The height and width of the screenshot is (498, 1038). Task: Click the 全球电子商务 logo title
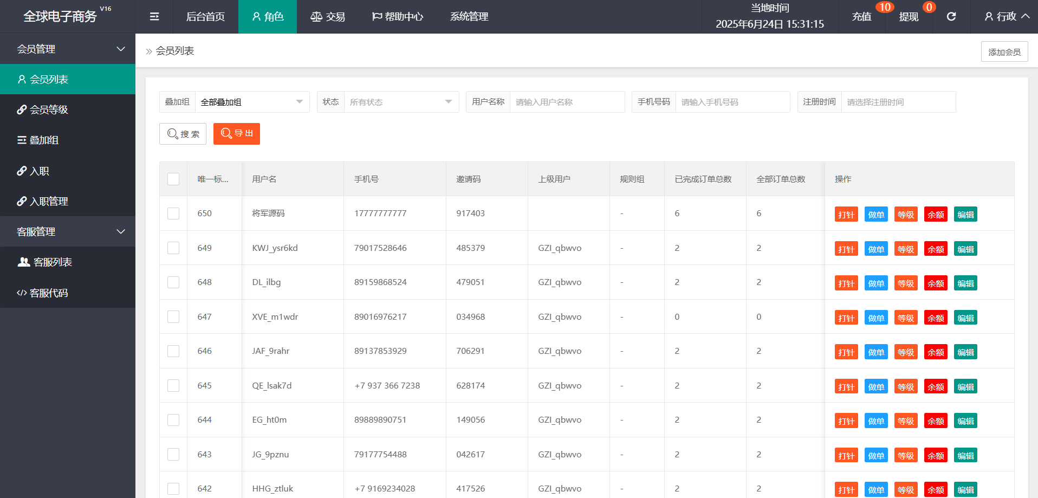coord(60,16)
